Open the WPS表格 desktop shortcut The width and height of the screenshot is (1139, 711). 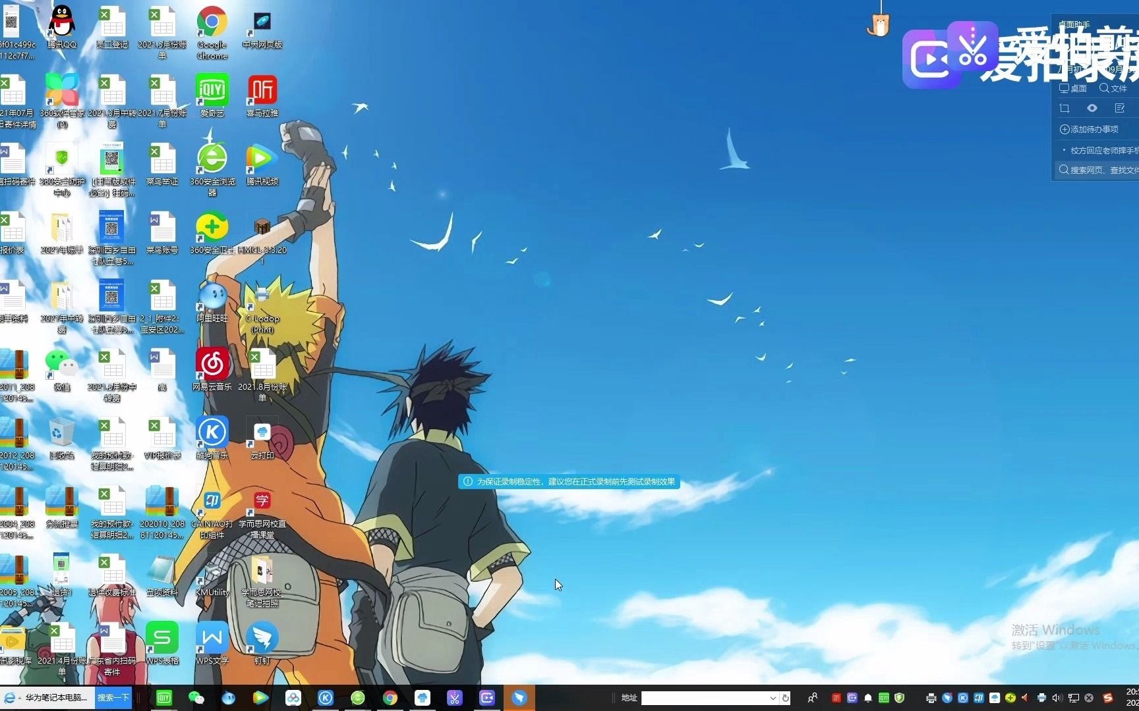[x=162, y=644]
